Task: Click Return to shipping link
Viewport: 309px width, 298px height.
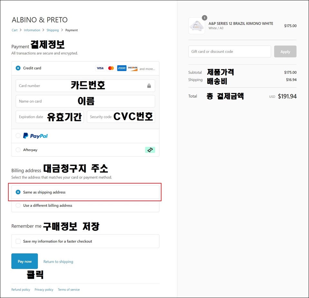Action: point(58,262)
